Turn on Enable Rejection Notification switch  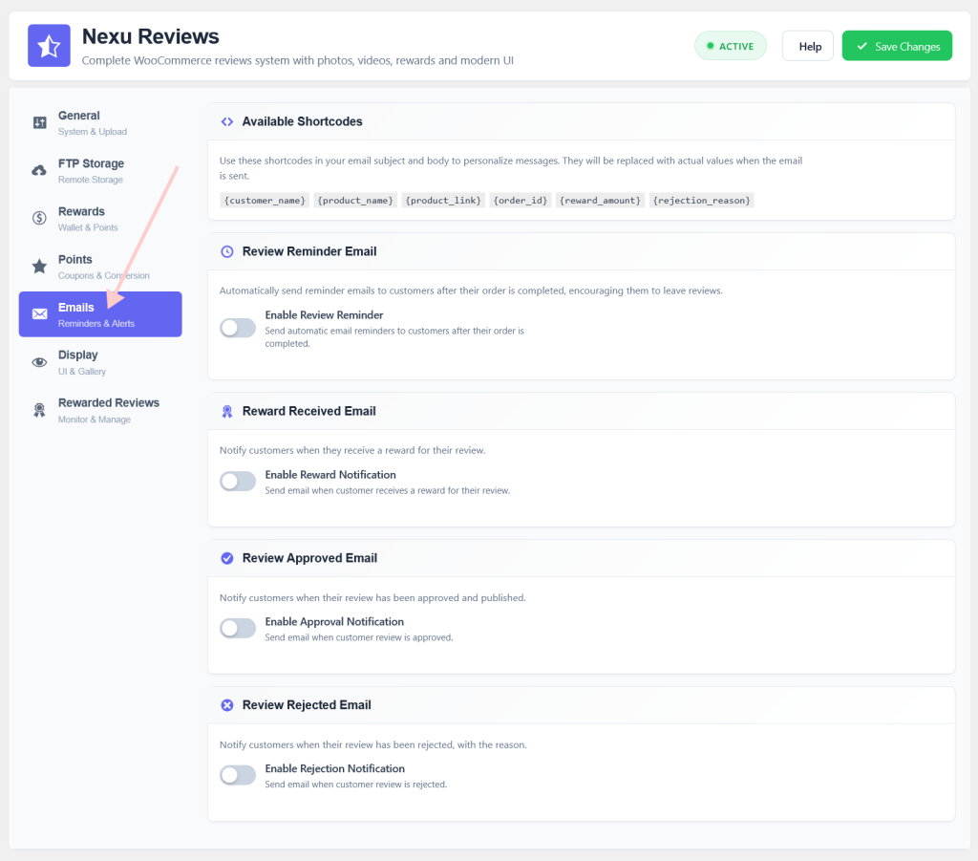coord(238,775)
